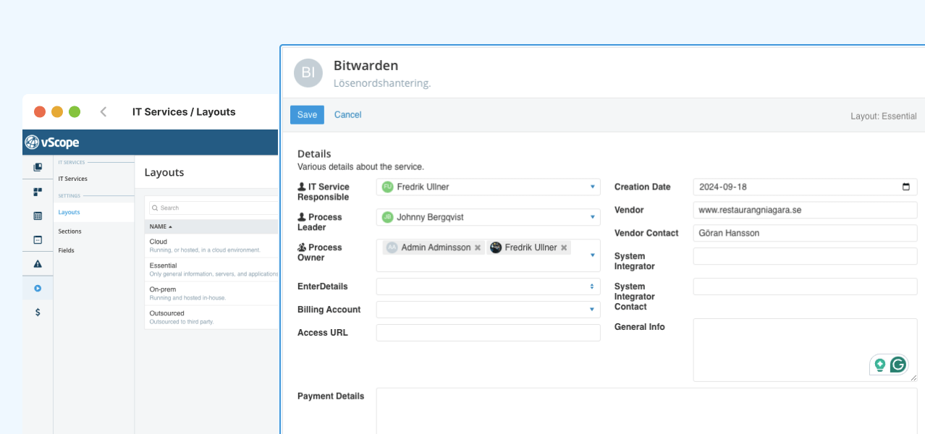Viewport: 925px width, 434px height.
Task: Sort layouts by NAME column
Action: (x=161, y=226)
